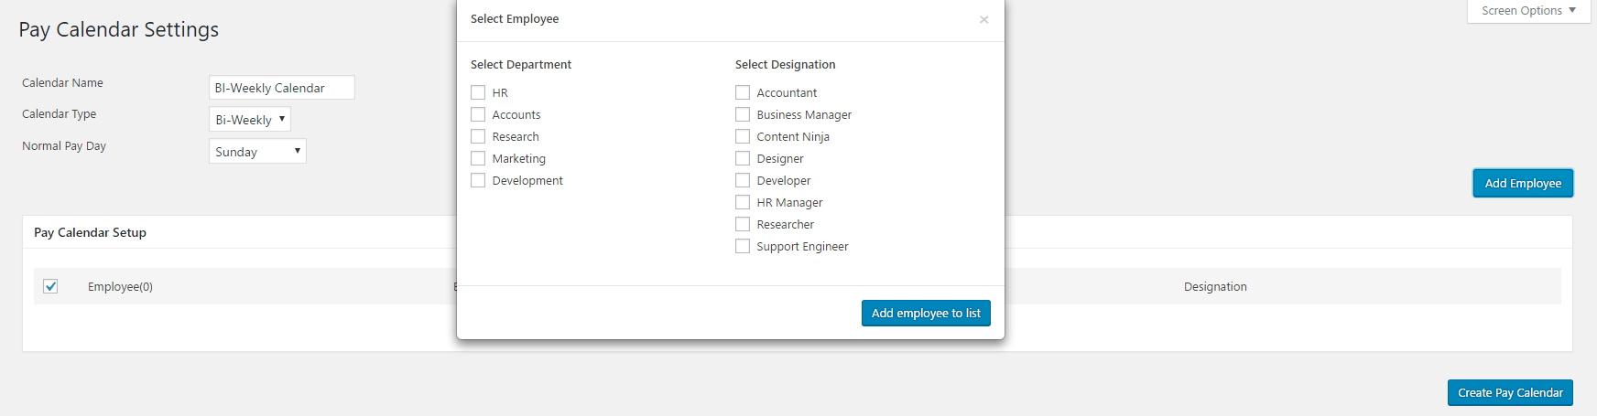Click Create Pay Calendar button
The height and width of the screenshot is (416, 1597).
tap(1510, 392)
